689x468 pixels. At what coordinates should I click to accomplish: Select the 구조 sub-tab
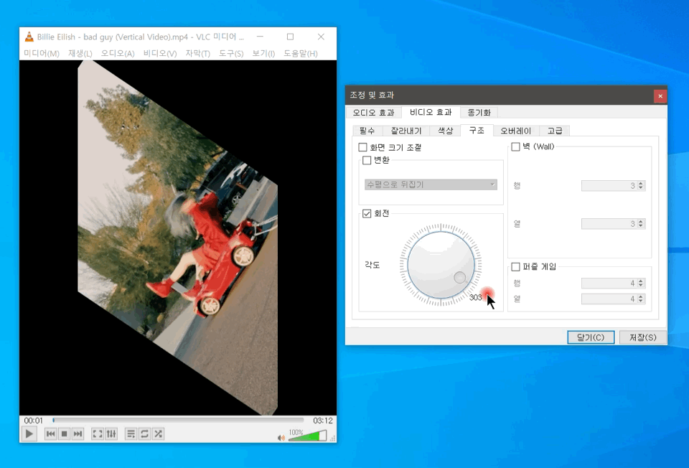pyautogui.click(x=477, y=130)
